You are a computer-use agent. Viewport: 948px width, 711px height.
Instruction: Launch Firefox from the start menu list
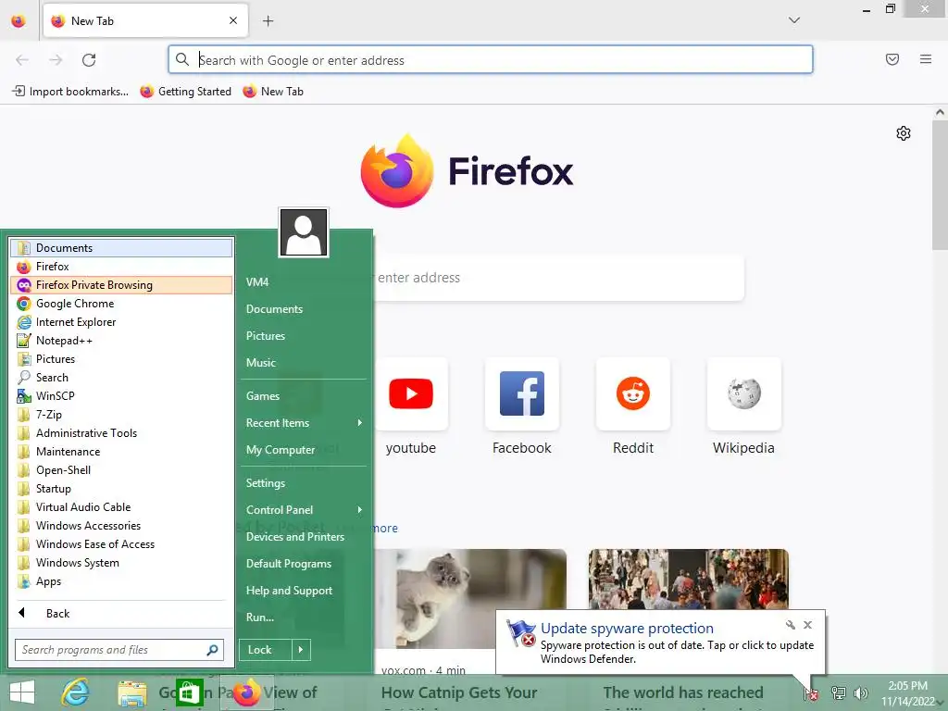coord(121,267)
